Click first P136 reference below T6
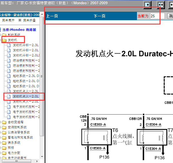173x163 pixels. 104,157
